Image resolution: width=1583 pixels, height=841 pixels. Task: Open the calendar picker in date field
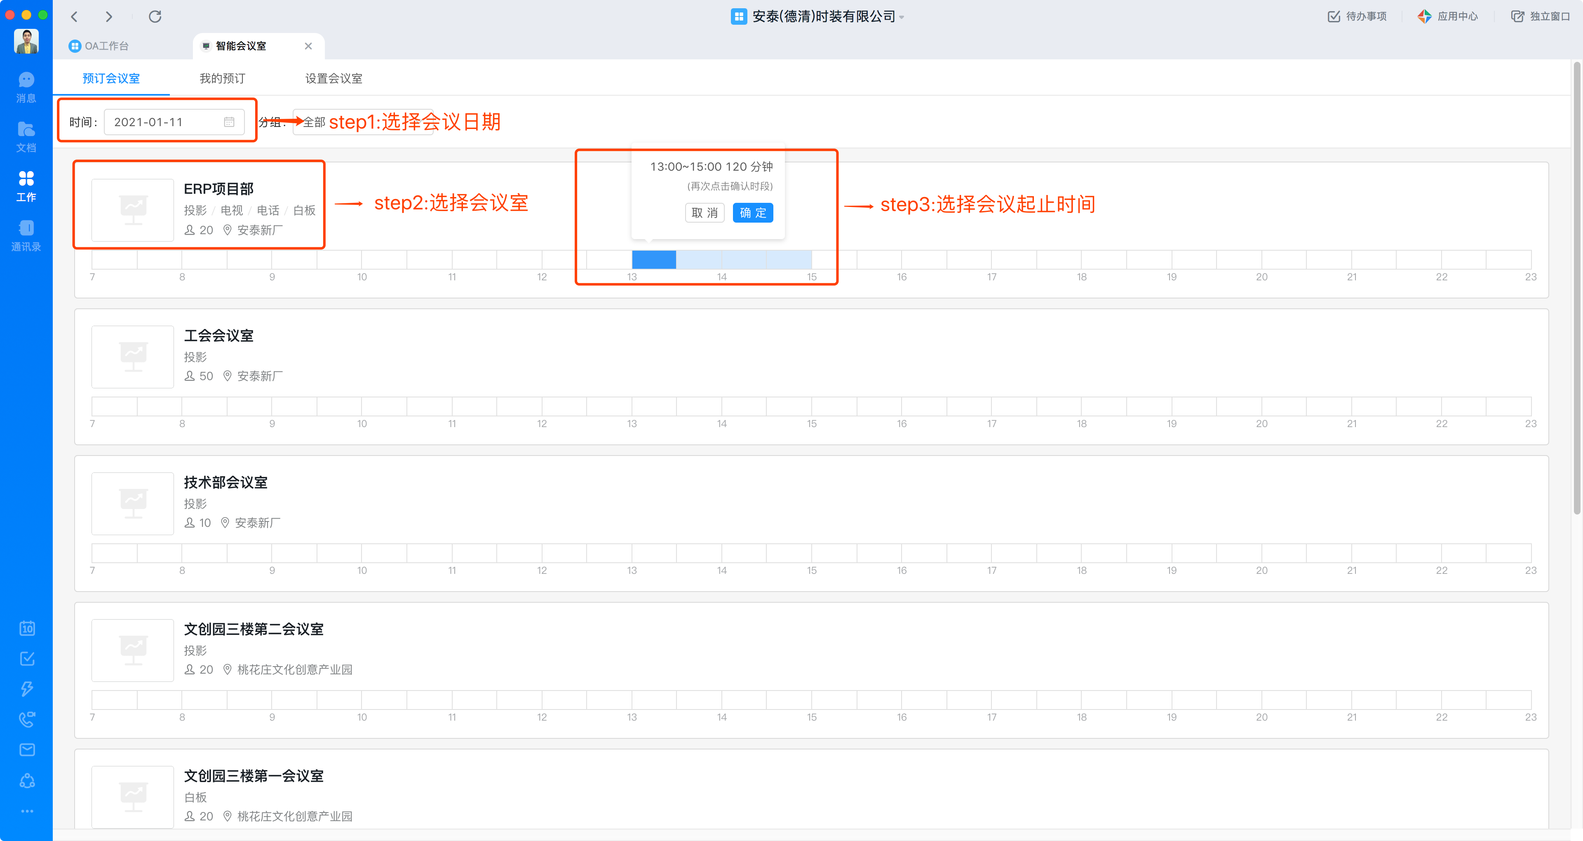coord(229,122)
